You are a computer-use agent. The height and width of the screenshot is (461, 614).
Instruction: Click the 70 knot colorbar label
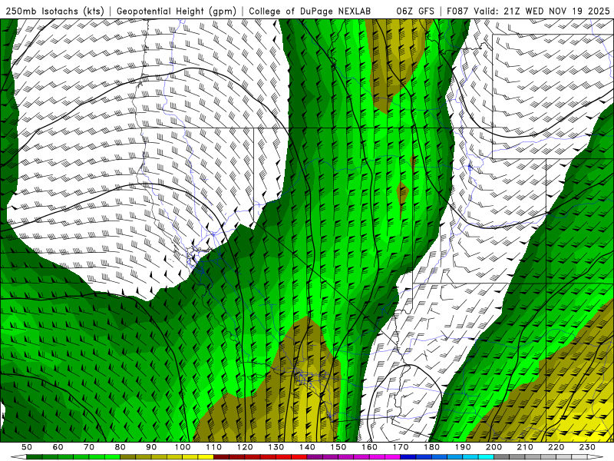click(89, 447)
